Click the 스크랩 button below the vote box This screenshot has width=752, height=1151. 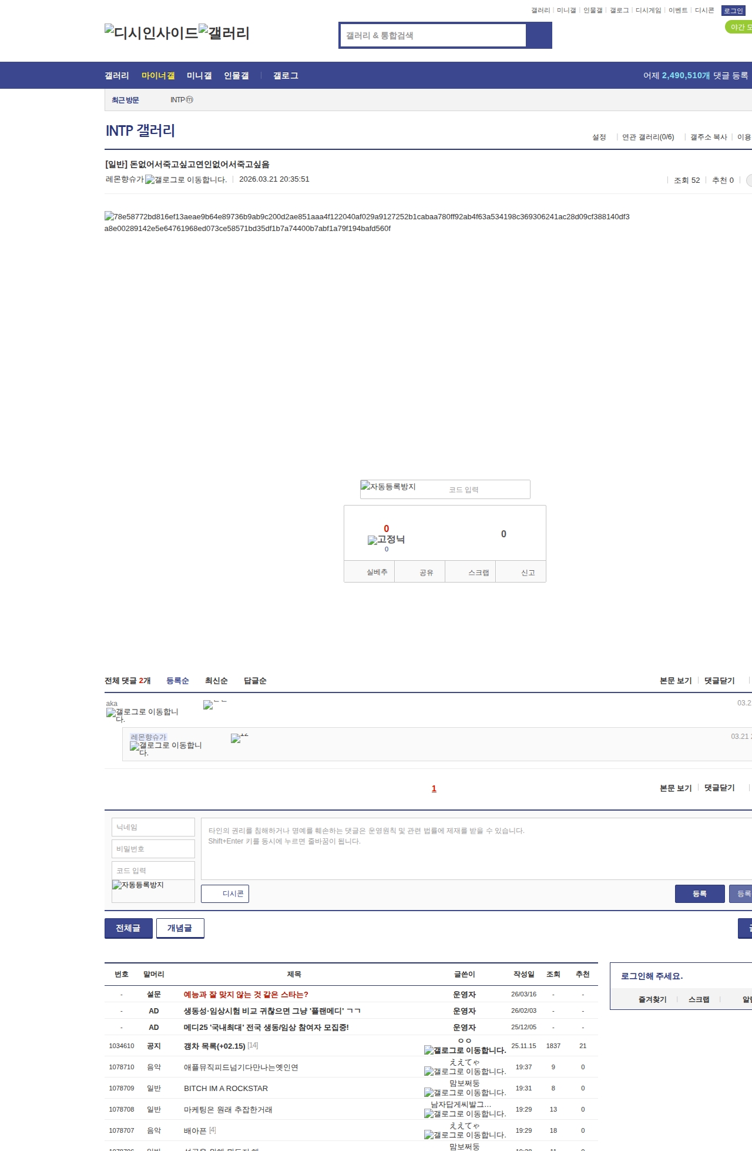(x=471, y=572)
